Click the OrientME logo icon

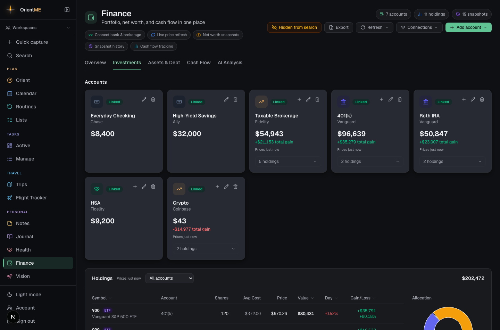[11, 9]
